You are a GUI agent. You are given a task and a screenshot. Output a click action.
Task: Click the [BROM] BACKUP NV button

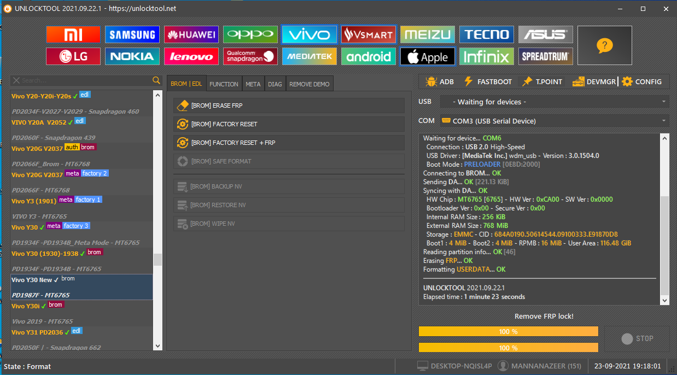coord(289,186)
